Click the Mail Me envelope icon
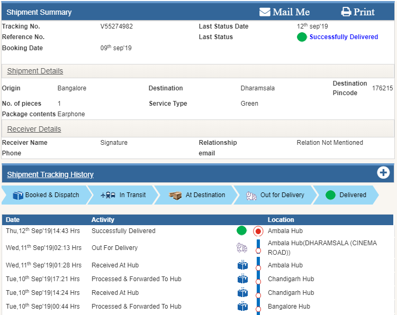The width and height of the screenshot is (397, 315). (x=265, y=12)
